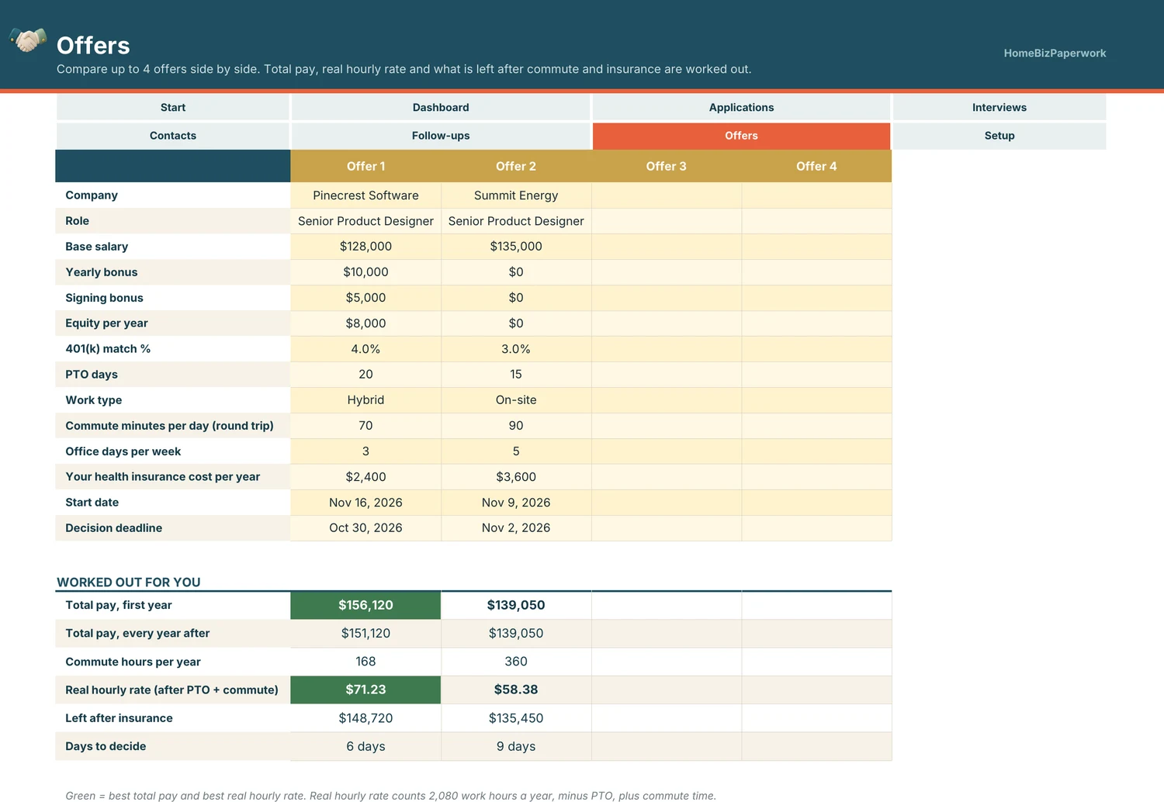Click the Pinecrest Software company cell

point(365,195)
